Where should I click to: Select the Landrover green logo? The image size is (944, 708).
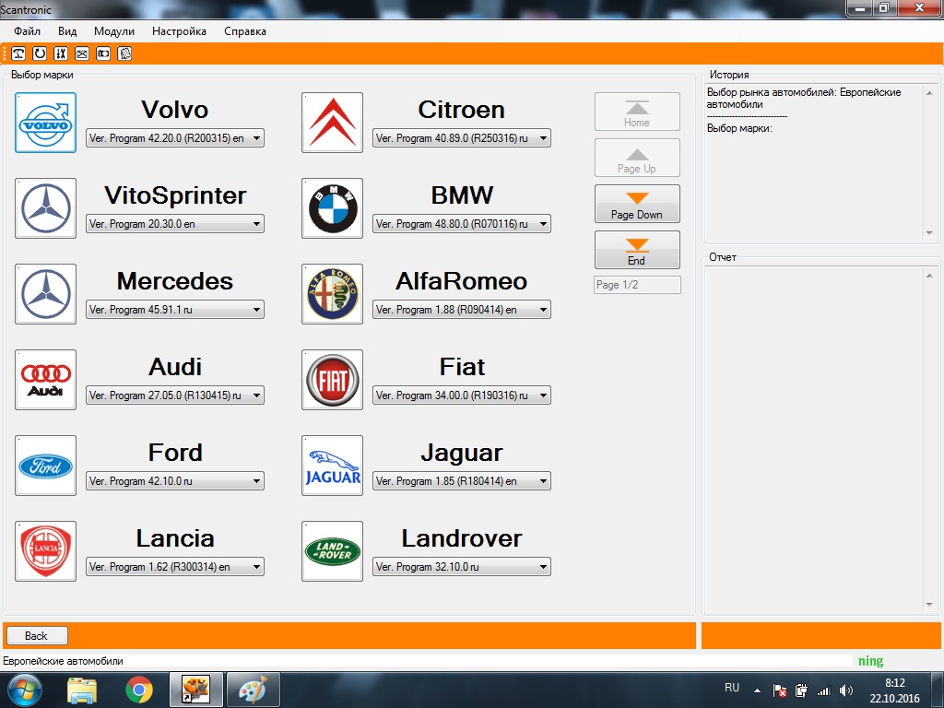coord(332,551)
